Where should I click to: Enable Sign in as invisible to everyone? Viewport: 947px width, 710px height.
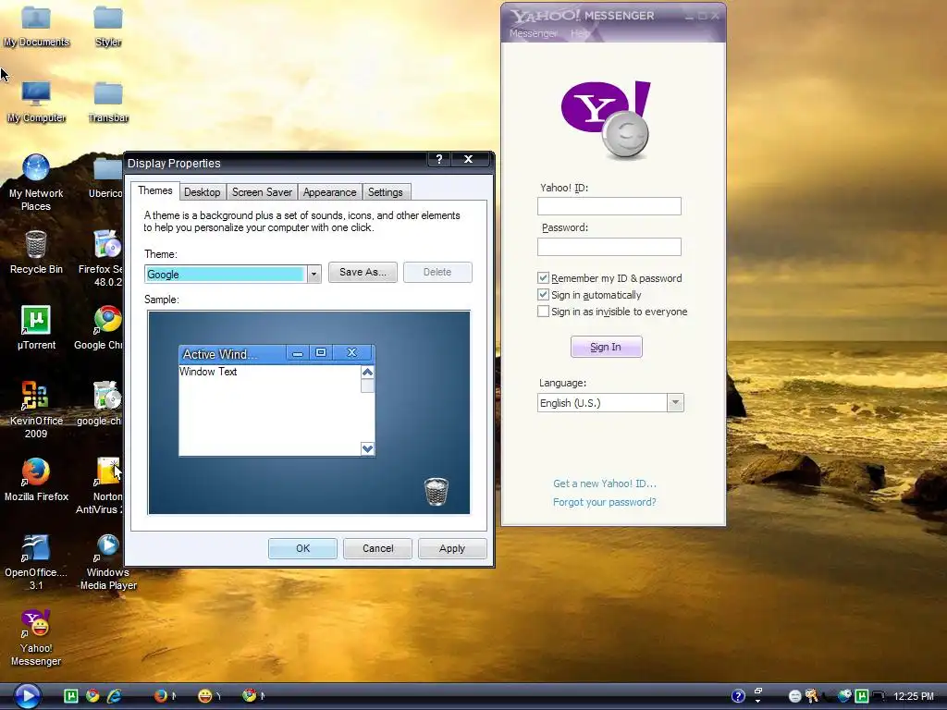[x=543, y=312]
